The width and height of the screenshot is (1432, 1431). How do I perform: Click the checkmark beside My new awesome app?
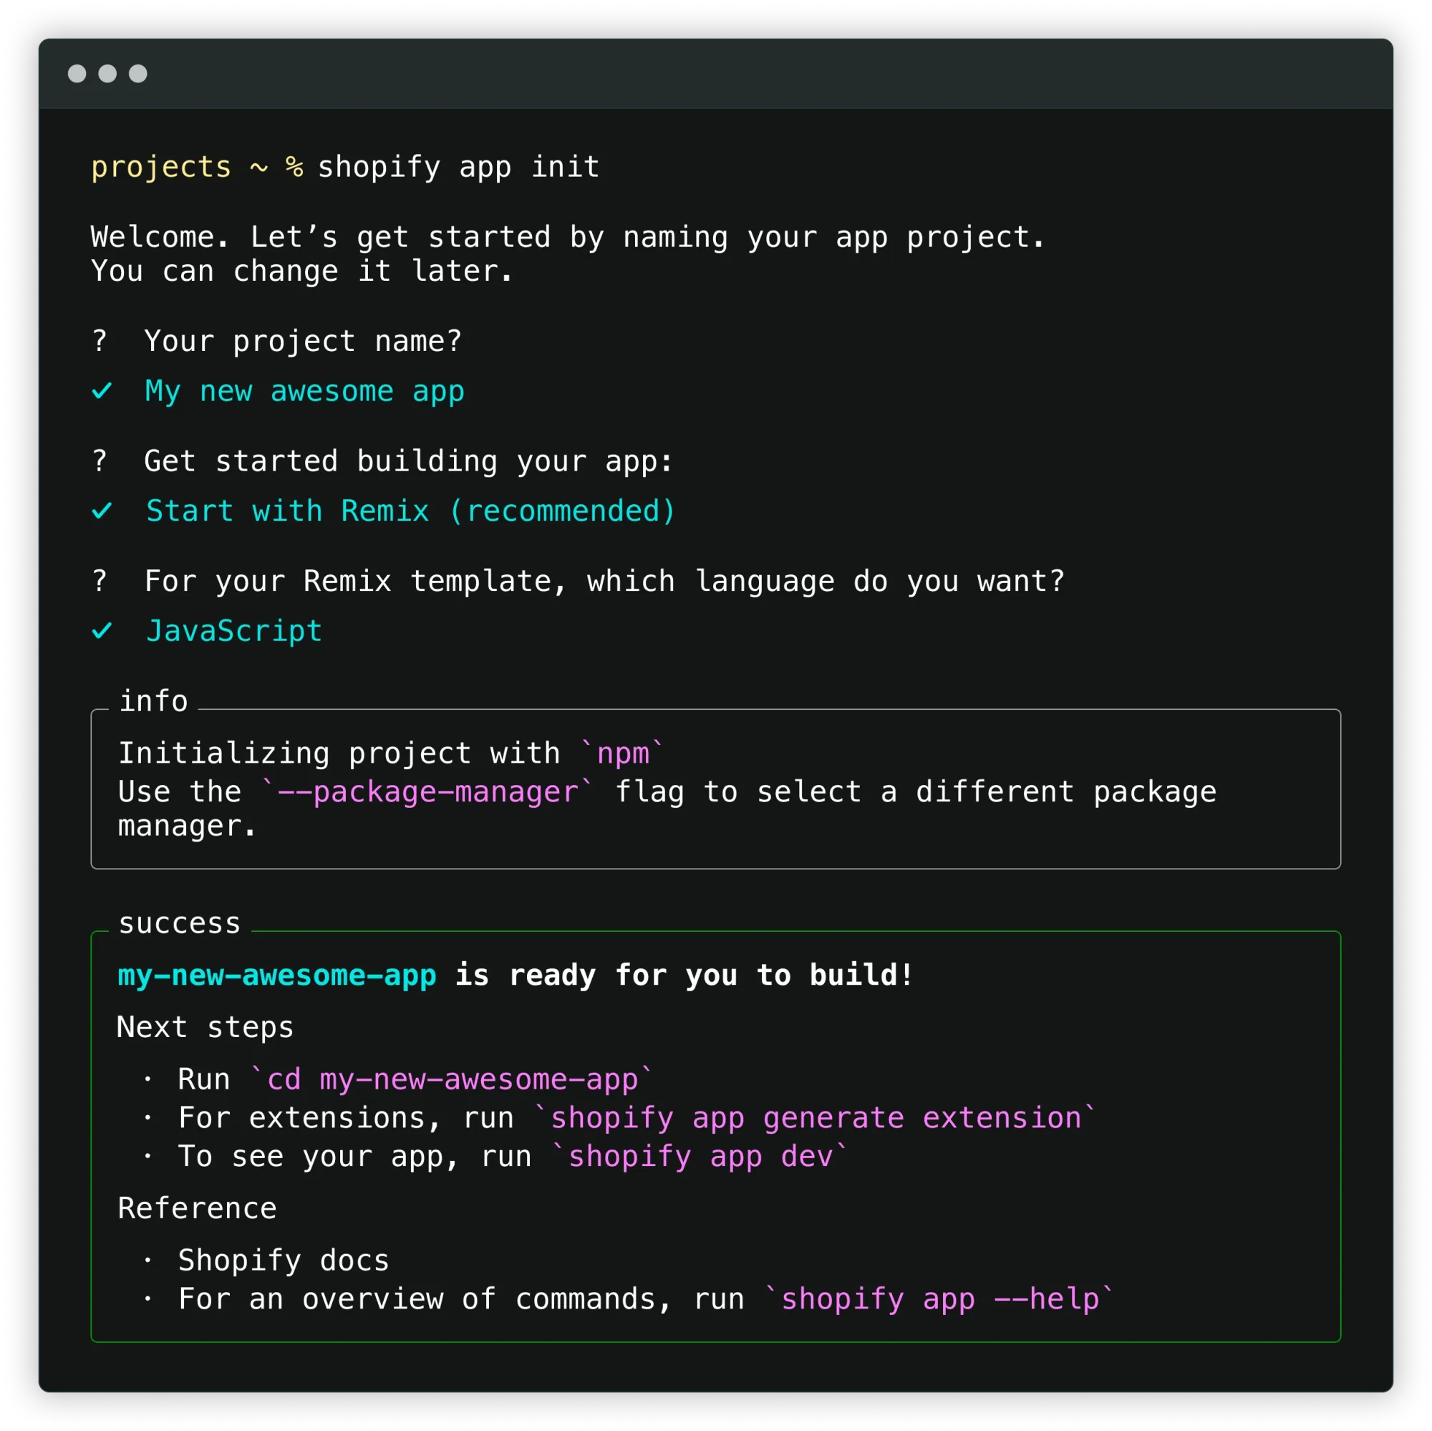pos(102,391)
